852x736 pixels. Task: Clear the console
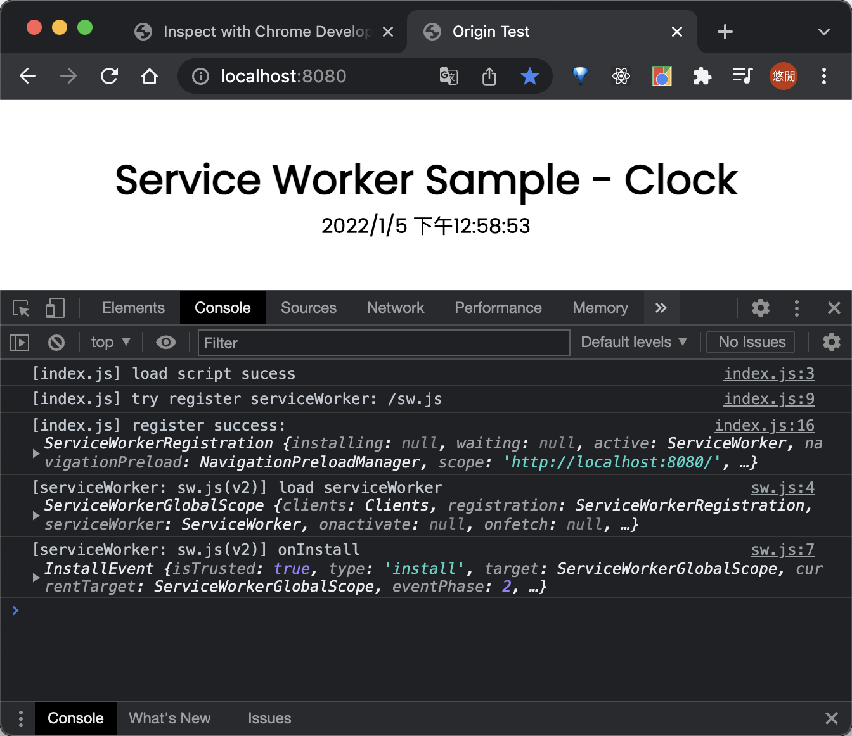click(x=56, y=342)
